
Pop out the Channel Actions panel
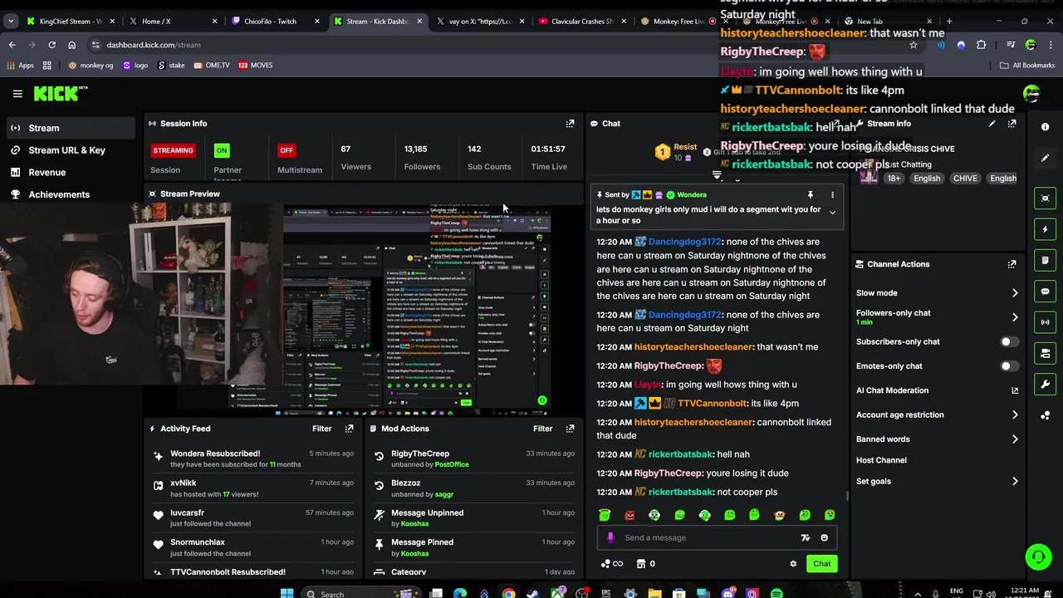tap(1012, 264)
